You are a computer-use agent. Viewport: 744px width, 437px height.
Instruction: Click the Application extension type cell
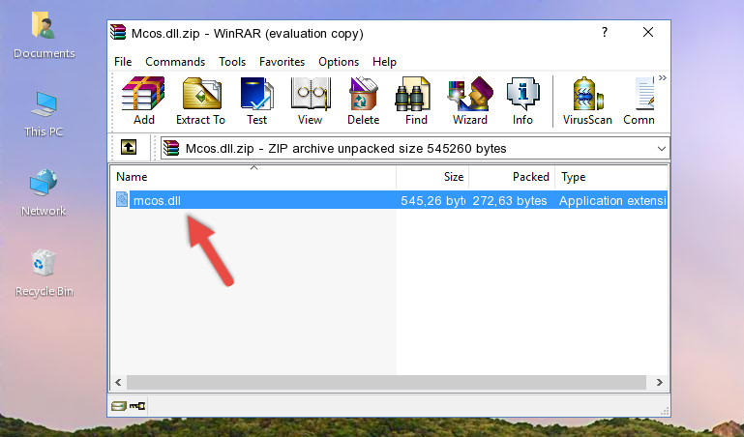[x=612, y=200]
